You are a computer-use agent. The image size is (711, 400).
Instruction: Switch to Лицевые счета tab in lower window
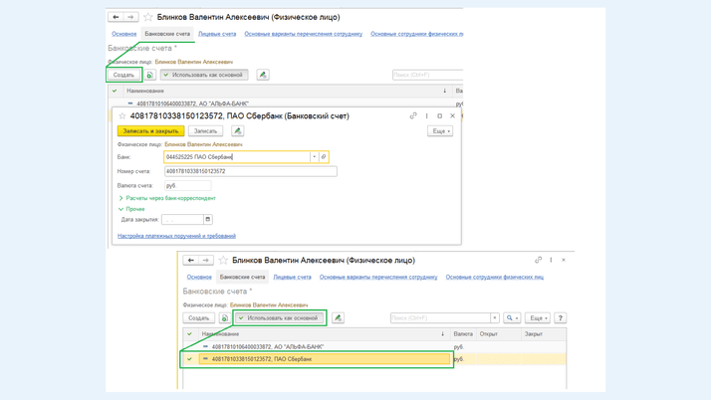point(292,278)
